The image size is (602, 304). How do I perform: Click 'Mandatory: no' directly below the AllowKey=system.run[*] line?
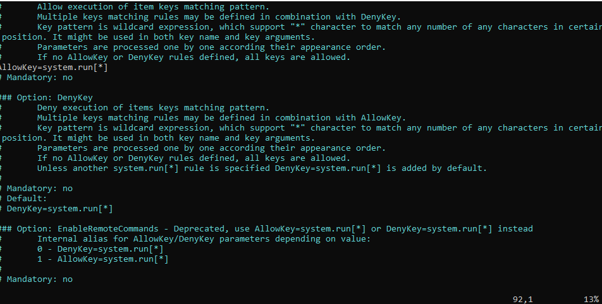(40, 78)
